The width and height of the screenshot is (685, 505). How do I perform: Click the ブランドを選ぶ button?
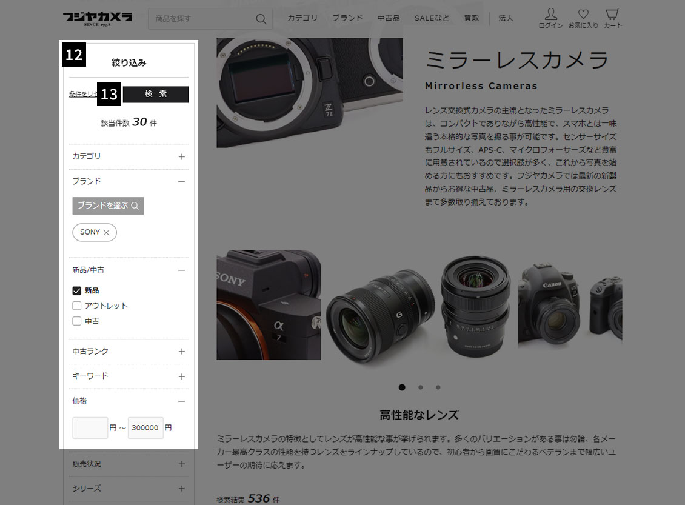point(108,206)
